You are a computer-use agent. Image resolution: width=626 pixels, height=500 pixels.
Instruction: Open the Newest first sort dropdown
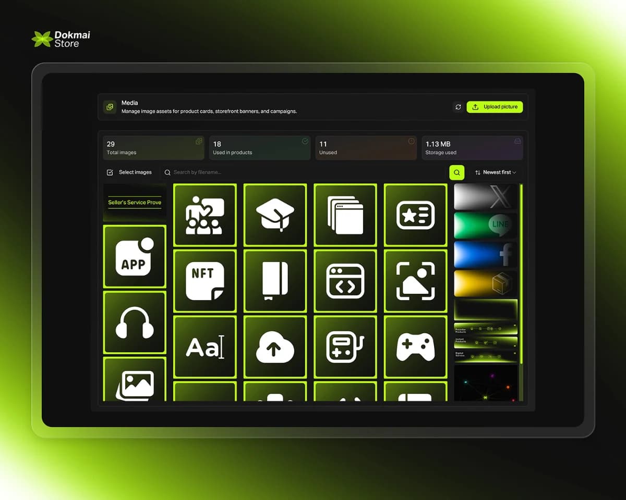tap(495, 172)
